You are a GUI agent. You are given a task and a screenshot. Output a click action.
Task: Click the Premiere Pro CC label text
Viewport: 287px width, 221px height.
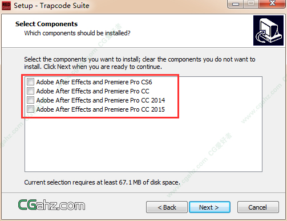click(93, 91)
